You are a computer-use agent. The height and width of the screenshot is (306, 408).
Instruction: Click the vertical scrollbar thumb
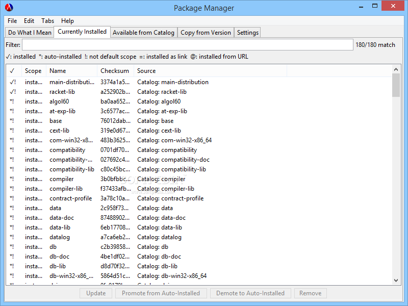pos(396,85)
